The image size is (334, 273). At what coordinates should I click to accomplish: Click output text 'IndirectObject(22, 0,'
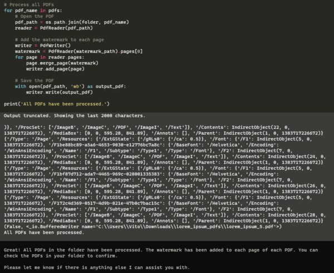[x=261, y=128]
